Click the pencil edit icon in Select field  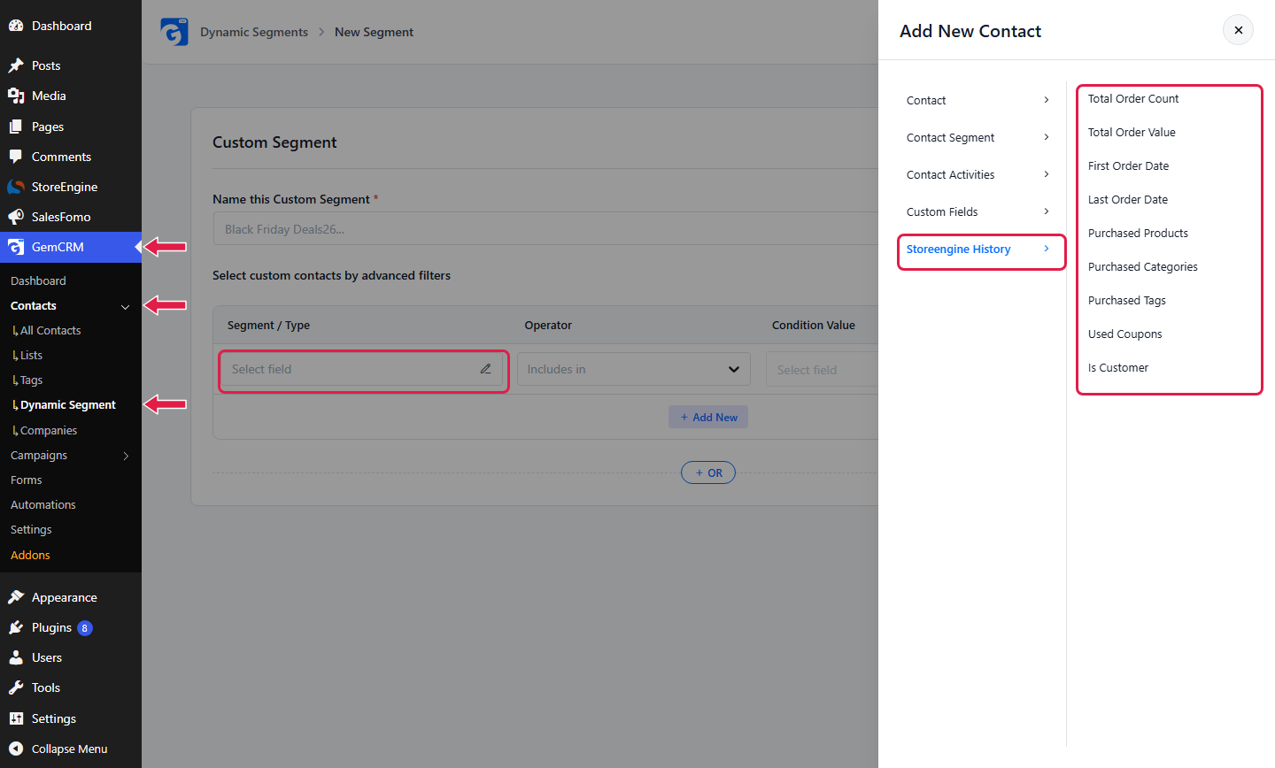485,369
